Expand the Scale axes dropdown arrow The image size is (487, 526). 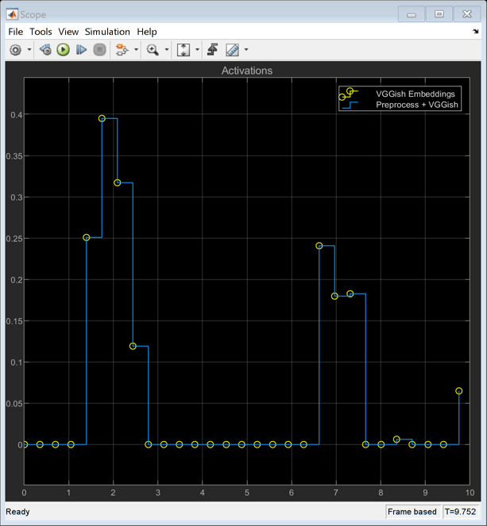tap(197, 50)
